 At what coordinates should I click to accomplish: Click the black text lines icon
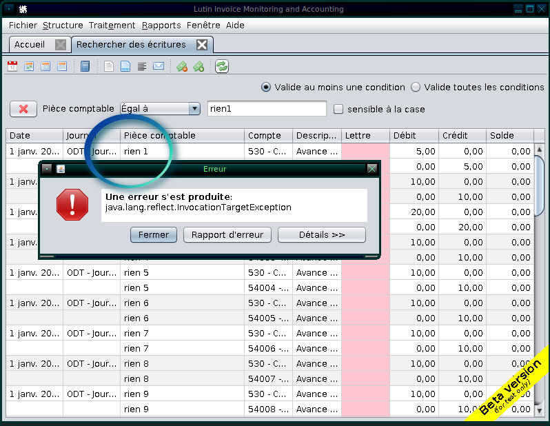click(x=142, y=66)
